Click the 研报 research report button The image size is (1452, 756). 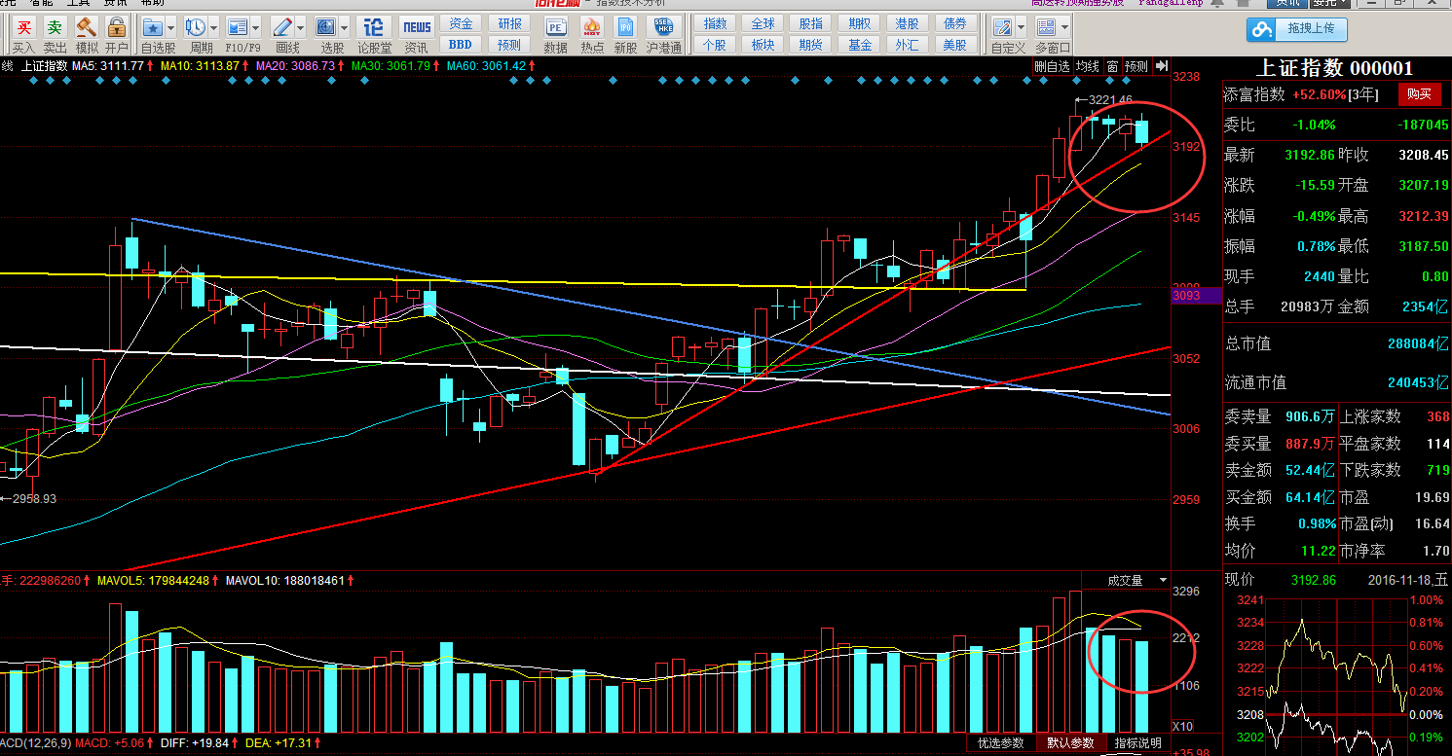click(x=509, y=23)
